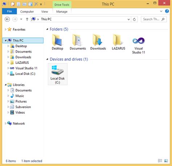Open the Manage tab under Drive Tools

click(x=62, y=12)
